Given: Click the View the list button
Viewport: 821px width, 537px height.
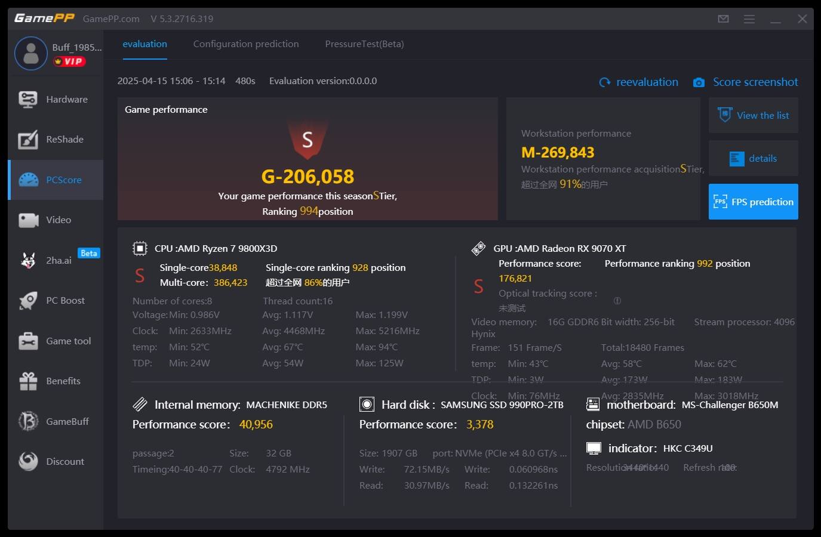Looking at the screenshot, I should 754,115.
